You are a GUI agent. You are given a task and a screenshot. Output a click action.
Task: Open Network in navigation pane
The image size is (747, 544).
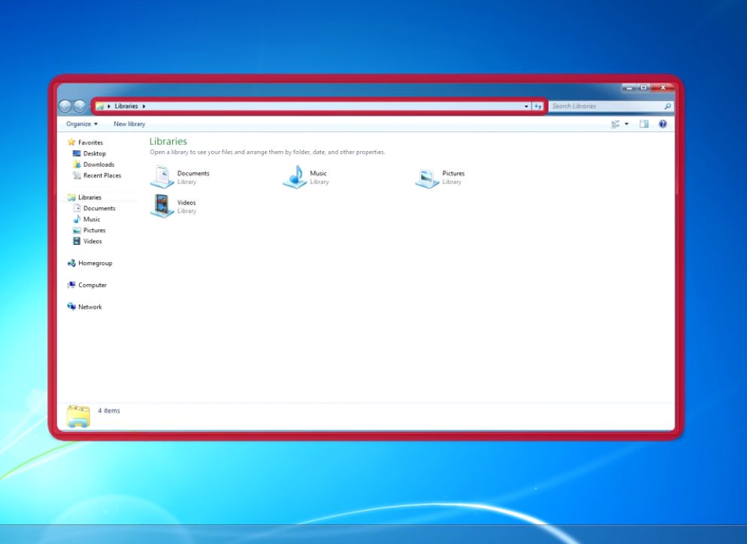click(90, 307)
